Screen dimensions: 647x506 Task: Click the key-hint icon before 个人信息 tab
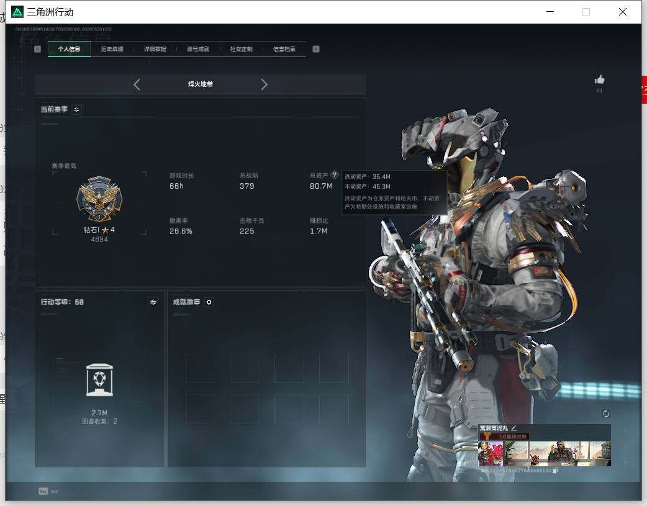pos(37,49)
